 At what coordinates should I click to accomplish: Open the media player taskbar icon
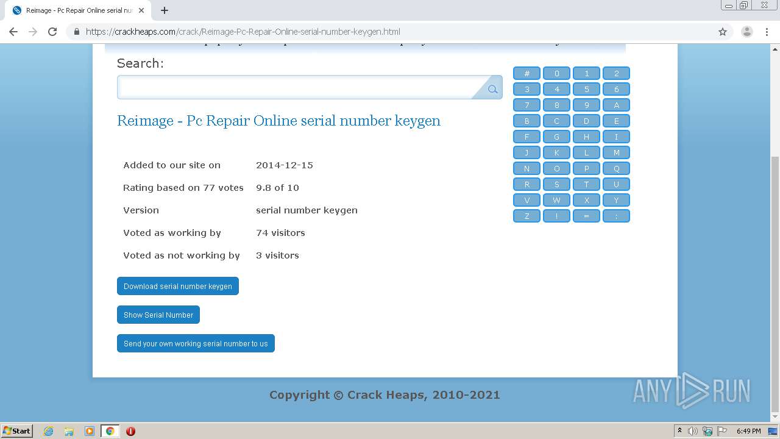pos(90,431)
